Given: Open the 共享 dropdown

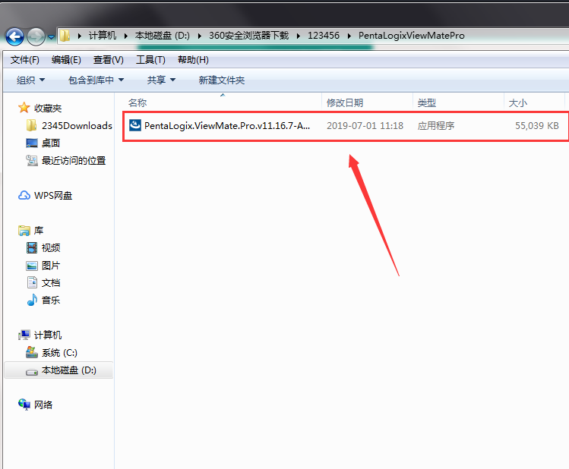Looking at the screenshot, I should tap(161, 80).
